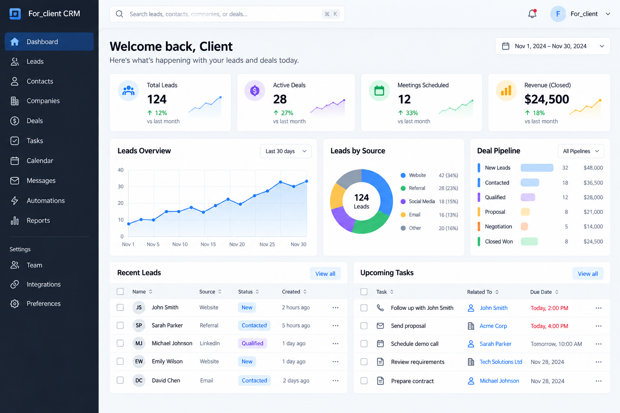
Task: Open more options for Prepare contract task
Action: [599, 381]
